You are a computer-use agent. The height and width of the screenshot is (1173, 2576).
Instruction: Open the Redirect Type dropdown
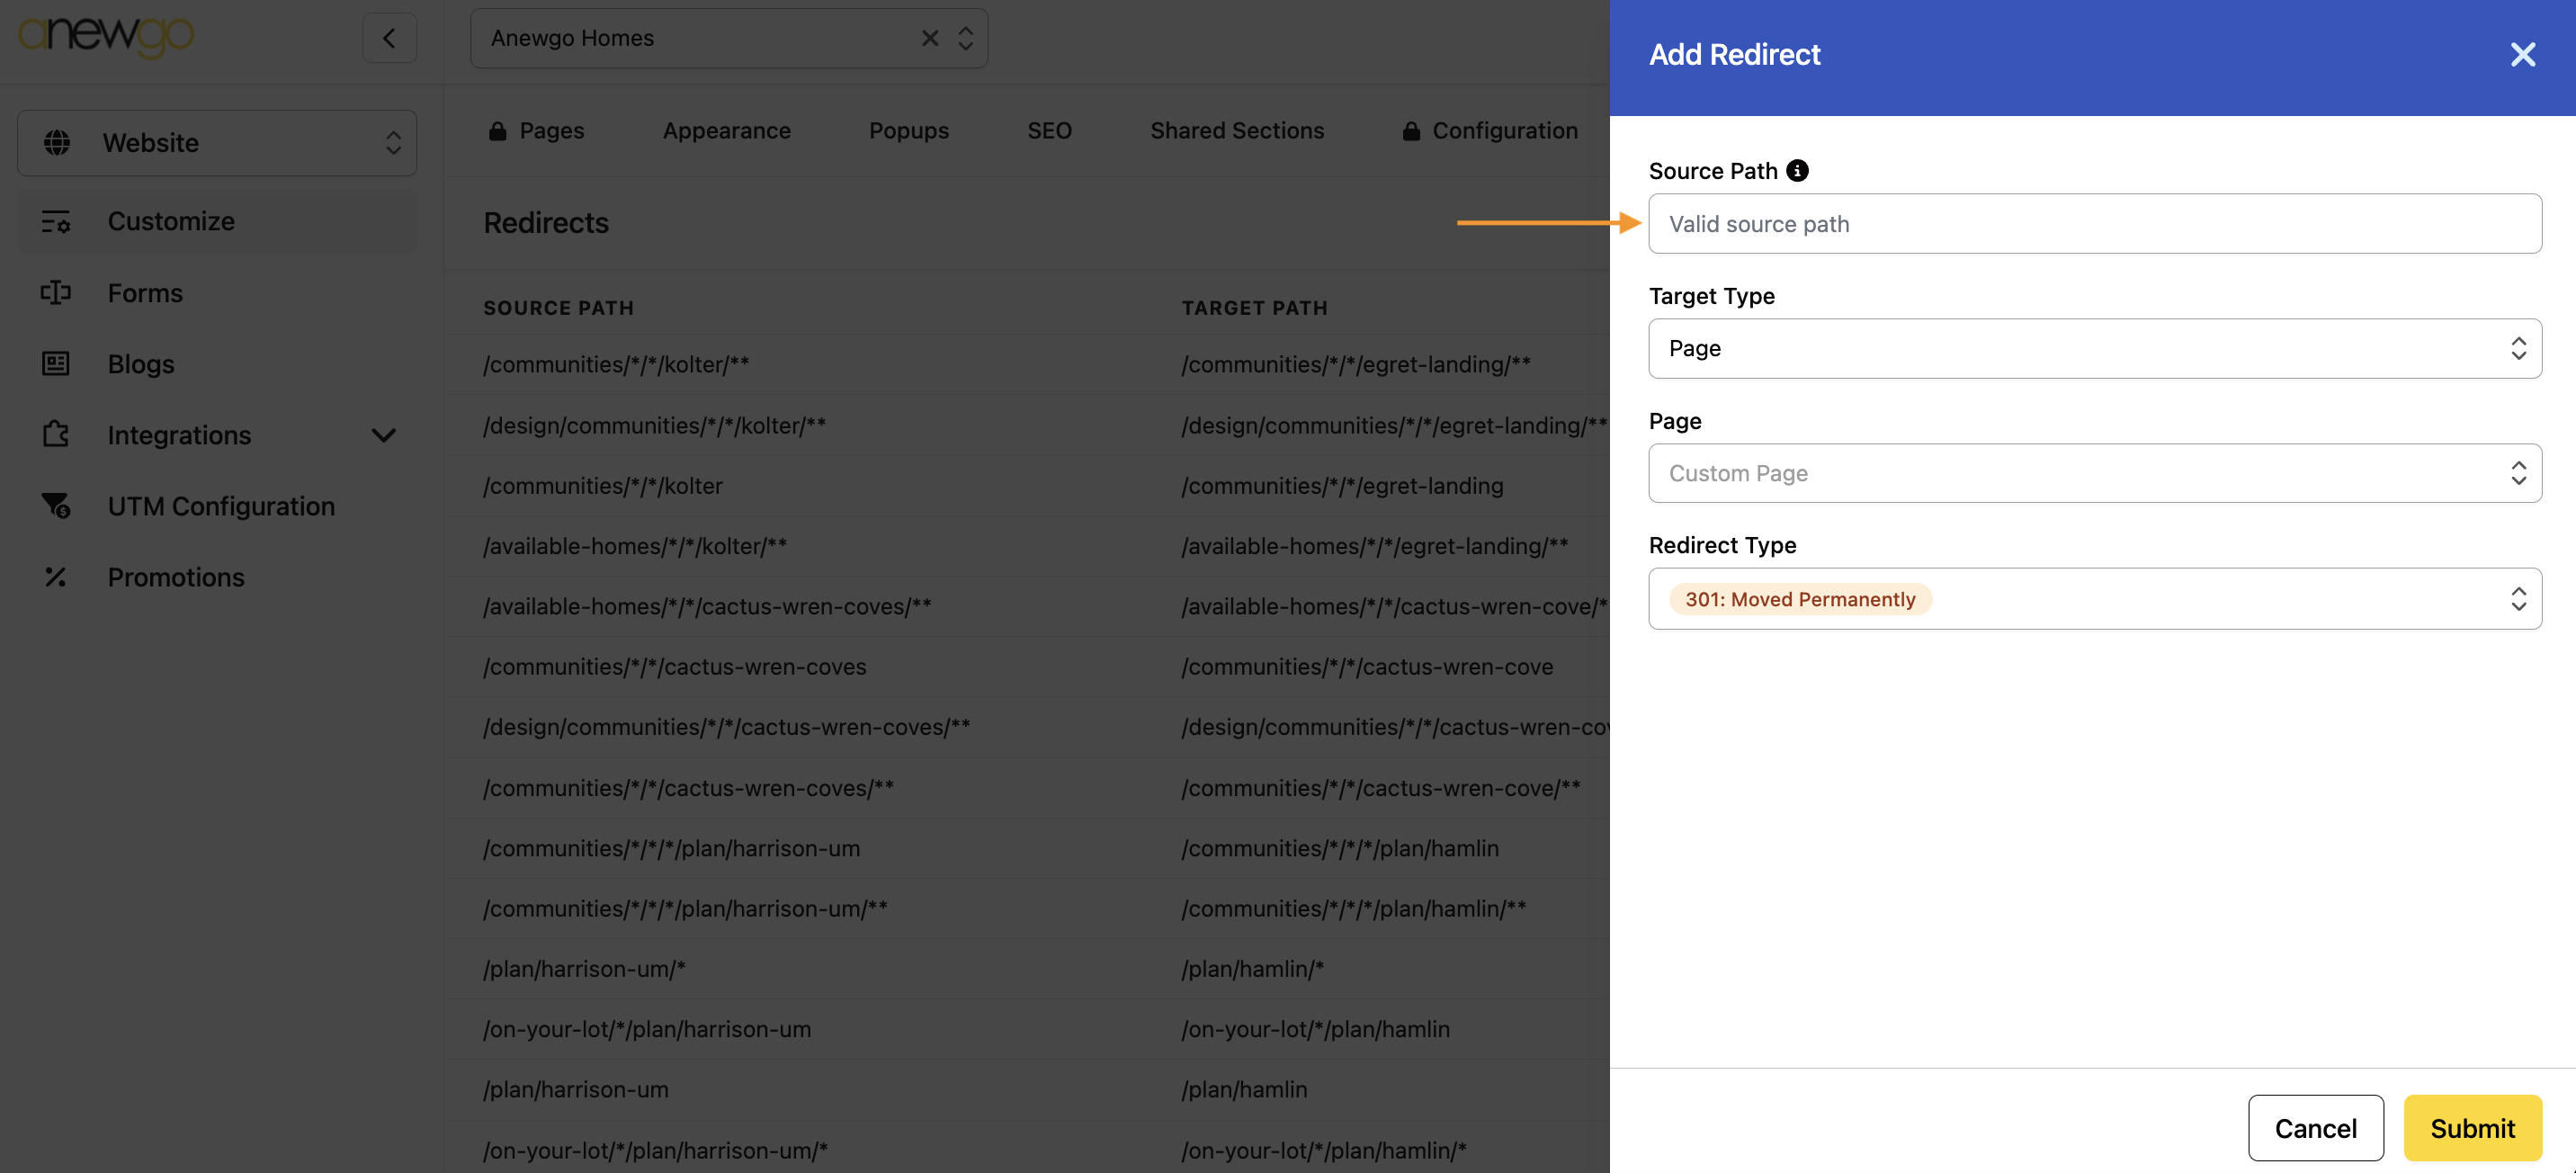(2094, 599)
